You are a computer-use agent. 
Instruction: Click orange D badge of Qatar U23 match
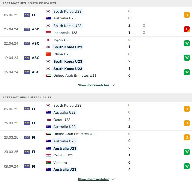[x=186, y=123]
